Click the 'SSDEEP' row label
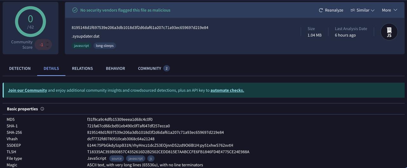Viewport: 407px width, 168px height. pos(14,145)
